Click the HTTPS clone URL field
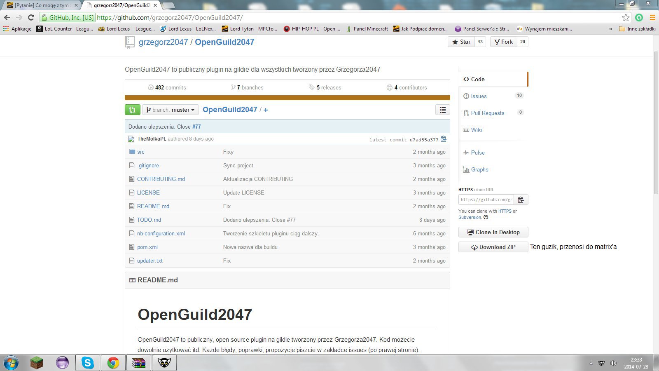The height and width of the screenshot is (371, 659). (x=486, y=200)
